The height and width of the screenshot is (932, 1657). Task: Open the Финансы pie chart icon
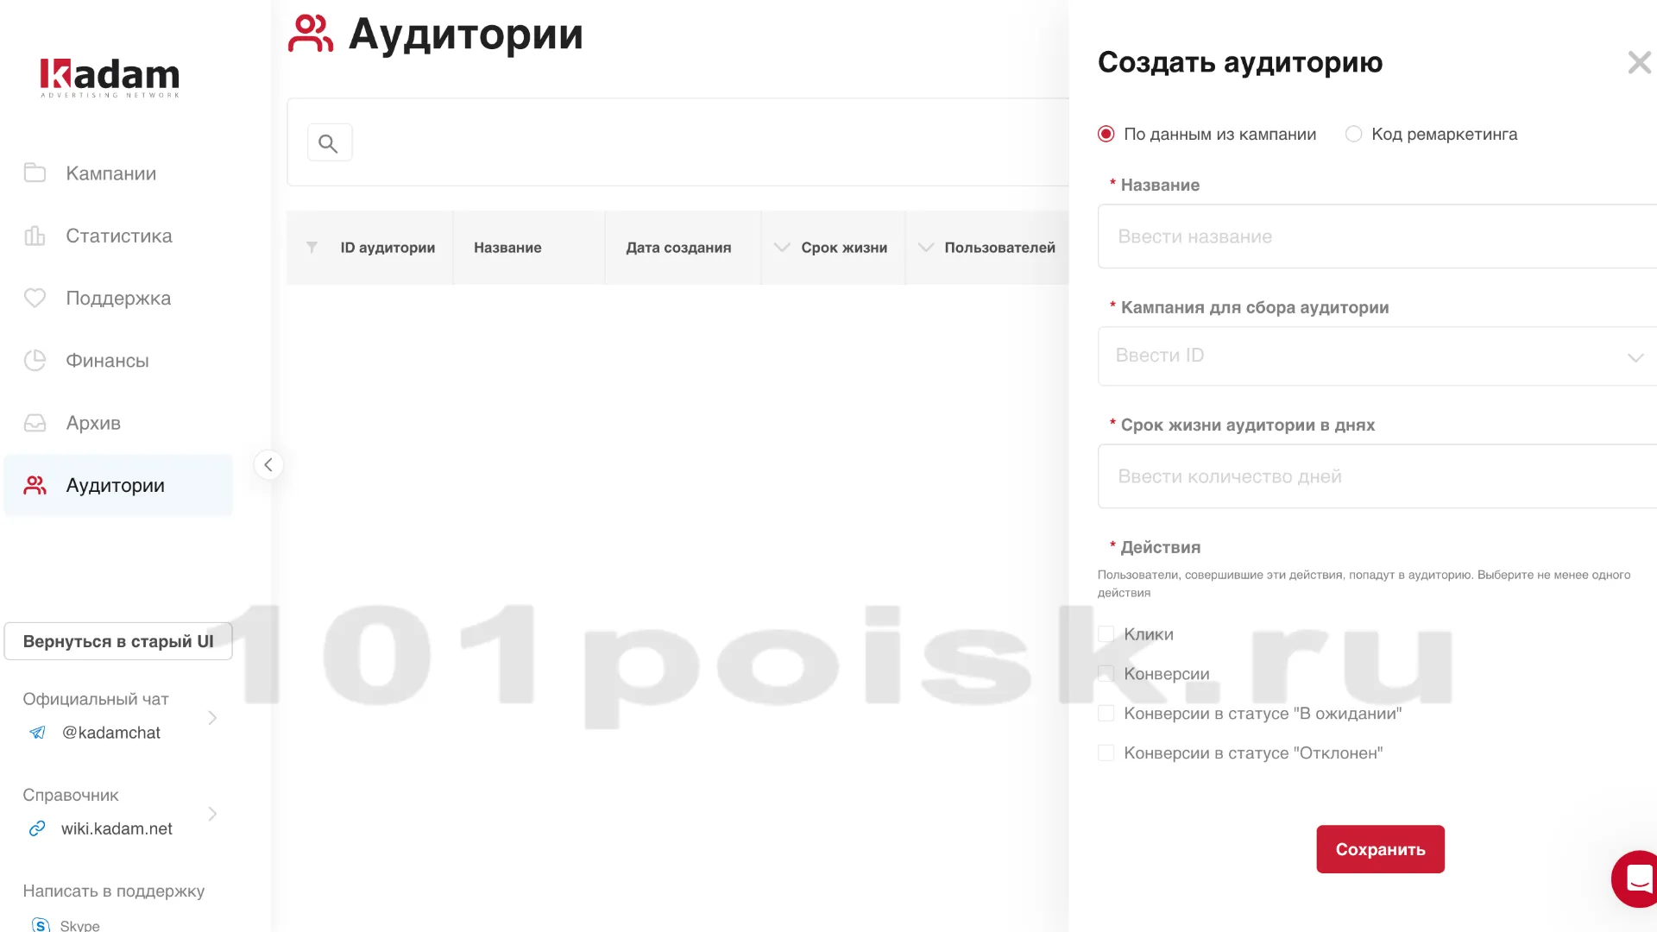(35, 360)
